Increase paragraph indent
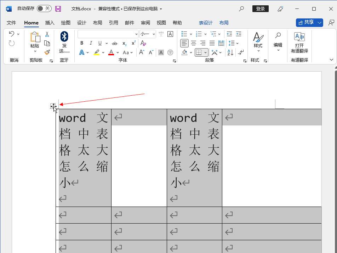The image size is (337, 253). pyautogui.click(x=239, y=34)
